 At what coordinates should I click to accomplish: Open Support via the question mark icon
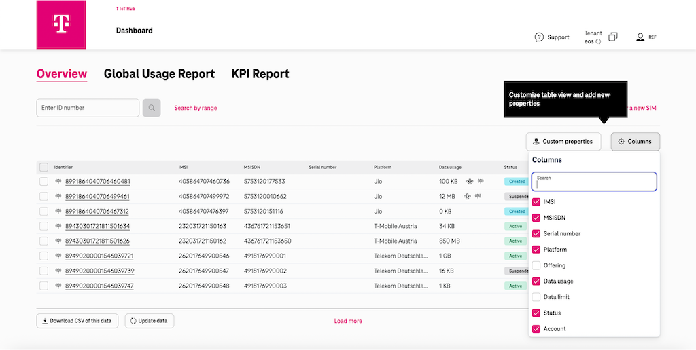539,37
